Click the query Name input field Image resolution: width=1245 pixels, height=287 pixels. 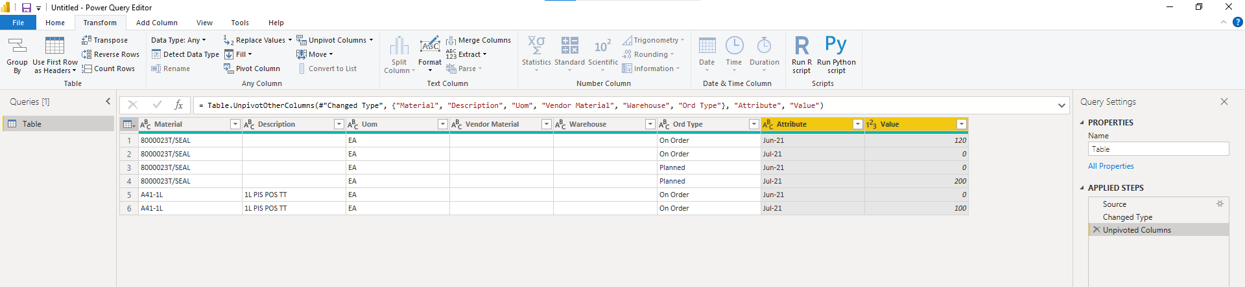click(x=1158, y=149)
